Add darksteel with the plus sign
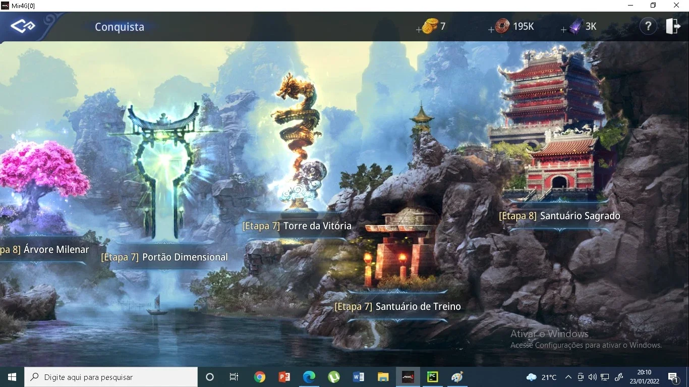Viewport: 689px width, 387px height. 564,30
